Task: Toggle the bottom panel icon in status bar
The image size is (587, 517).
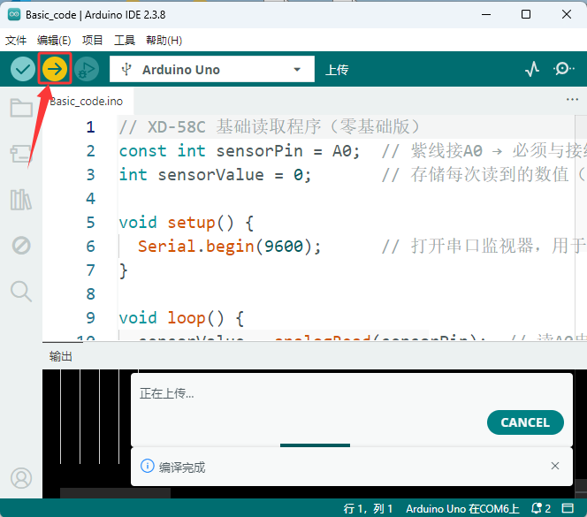Action: pyautogui.click(x=568, y=508)
